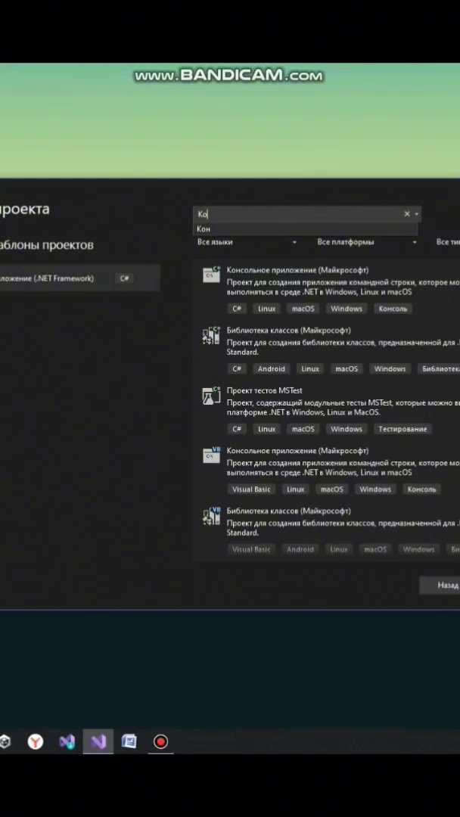Click the VB class library template icon

point(212,516)
